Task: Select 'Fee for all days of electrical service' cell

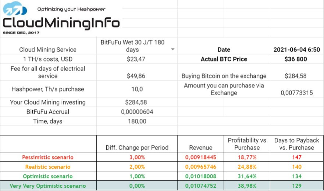Action: [48, 72]
